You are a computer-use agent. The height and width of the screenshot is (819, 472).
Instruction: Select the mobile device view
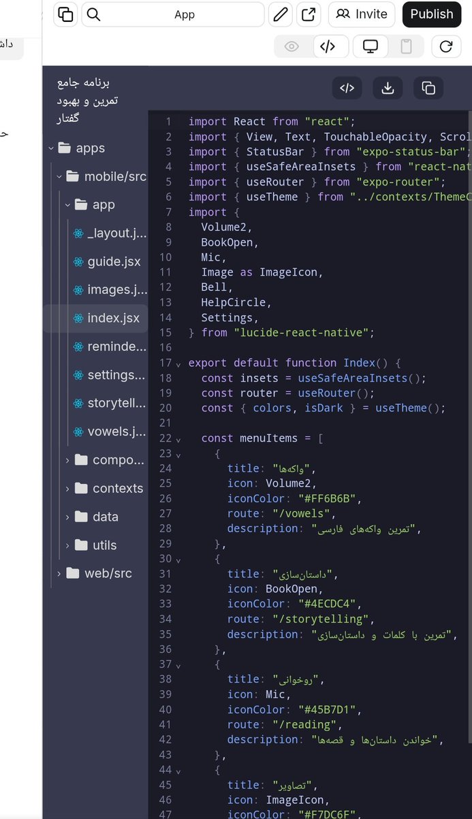coord(406,46)
